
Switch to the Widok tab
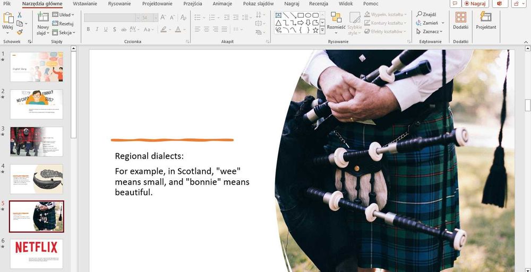[x=346, y=4]
